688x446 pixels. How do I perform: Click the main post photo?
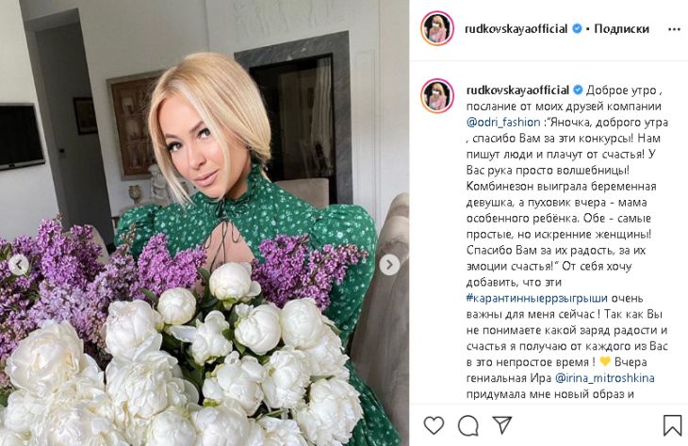tap(205, 223)
